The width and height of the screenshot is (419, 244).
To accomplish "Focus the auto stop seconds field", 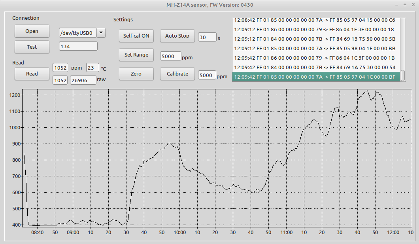I will coord(207,37).
